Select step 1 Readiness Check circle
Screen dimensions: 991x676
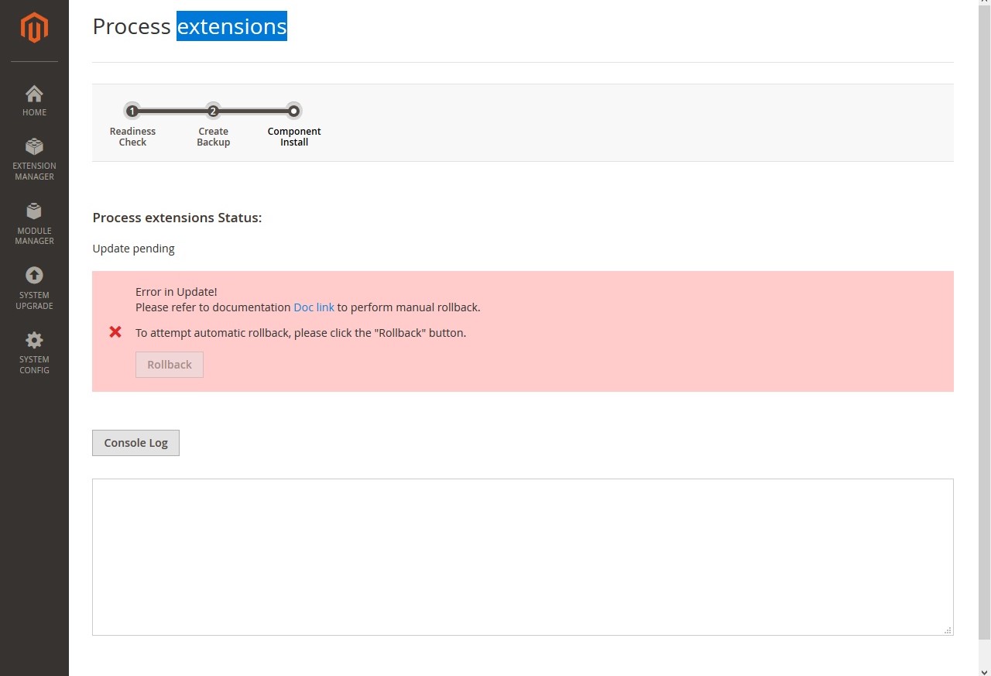132,111
